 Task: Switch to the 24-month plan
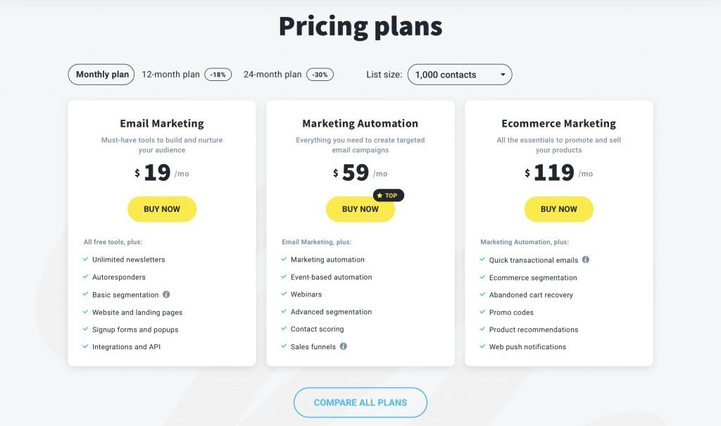point(271,73)
